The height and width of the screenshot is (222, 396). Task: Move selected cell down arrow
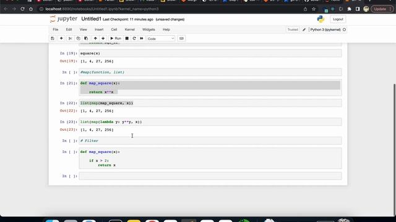click(x=103, y=38)
